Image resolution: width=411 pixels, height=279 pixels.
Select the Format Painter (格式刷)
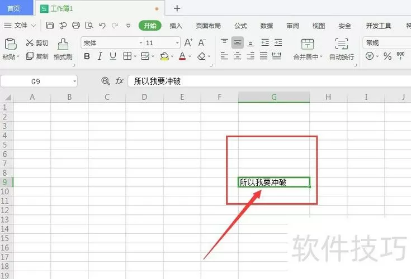tap(63, 49)
